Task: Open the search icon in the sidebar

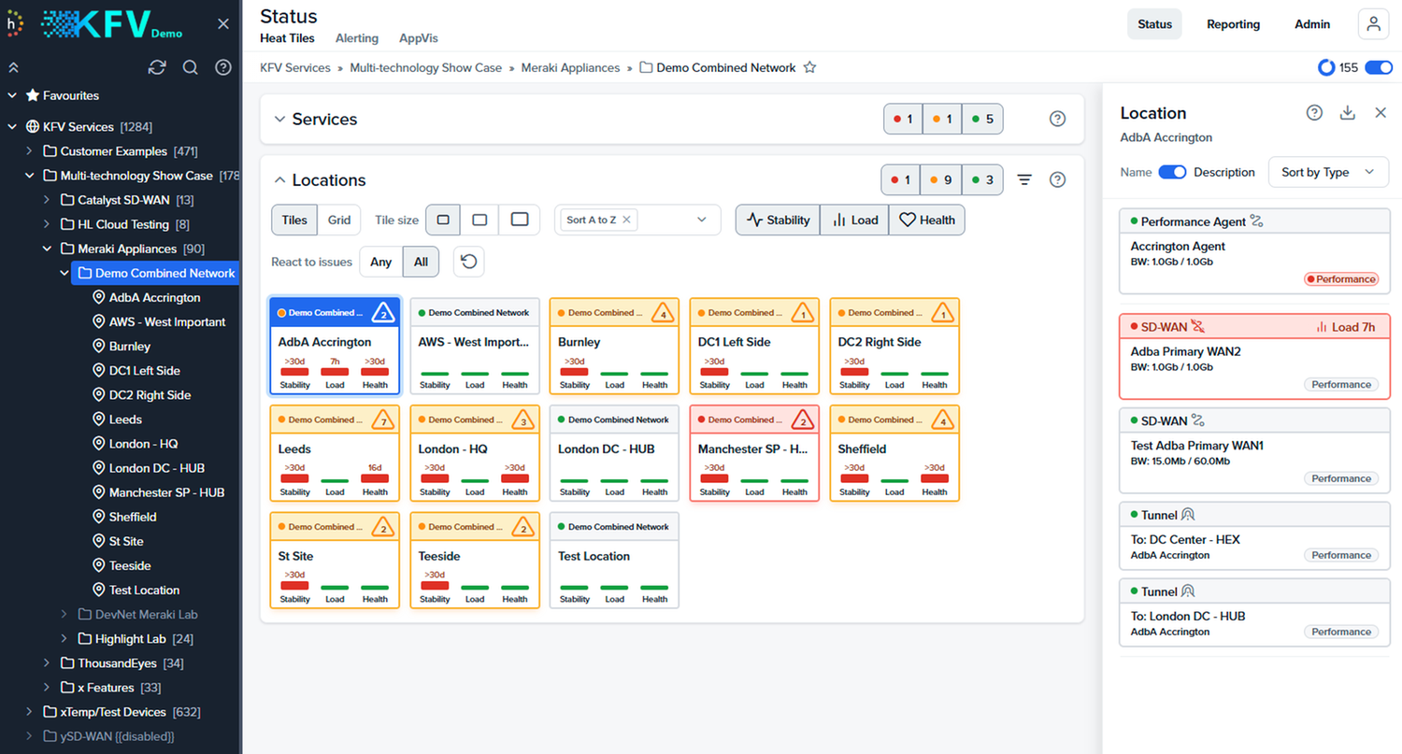Action: click(190, 67)
